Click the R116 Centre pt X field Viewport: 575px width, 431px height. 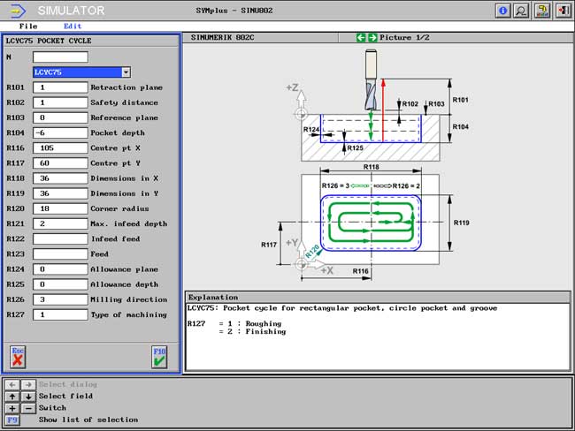coord(60,147)
